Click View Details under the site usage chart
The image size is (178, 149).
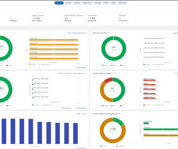coord(81,68)
